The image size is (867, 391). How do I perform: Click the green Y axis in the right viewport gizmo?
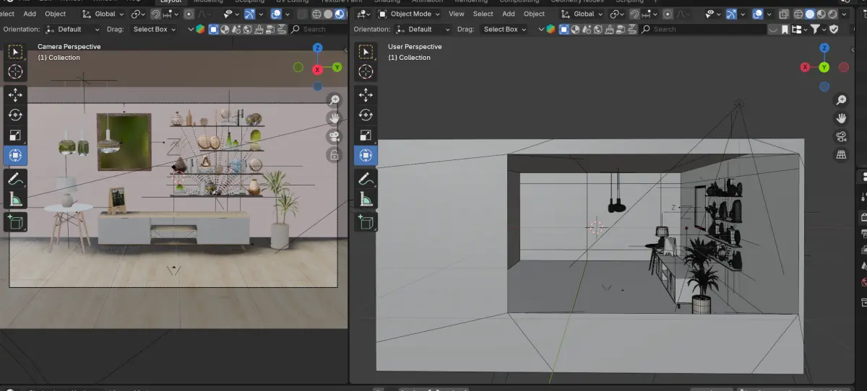click(824, 67)
